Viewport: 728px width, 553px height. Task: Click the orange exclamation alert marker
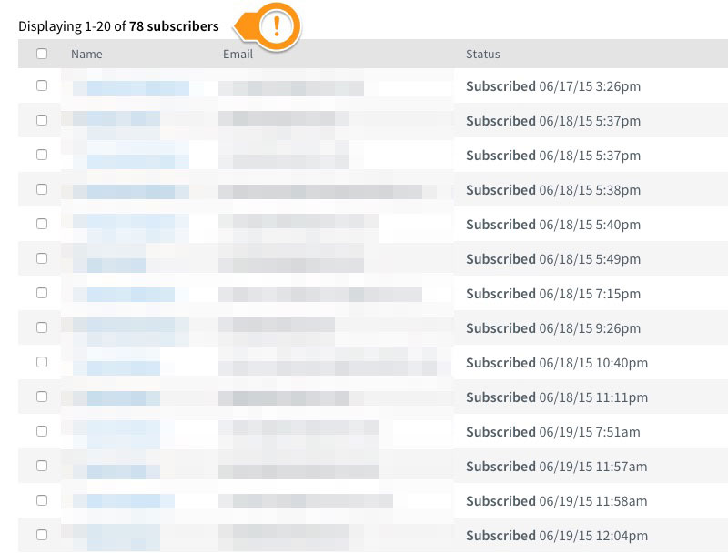[x=277, y=26]
